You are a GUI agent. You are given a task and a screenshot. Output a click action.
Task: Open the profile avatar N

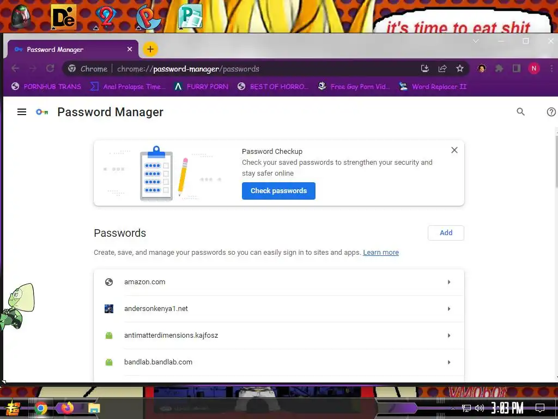534,68
